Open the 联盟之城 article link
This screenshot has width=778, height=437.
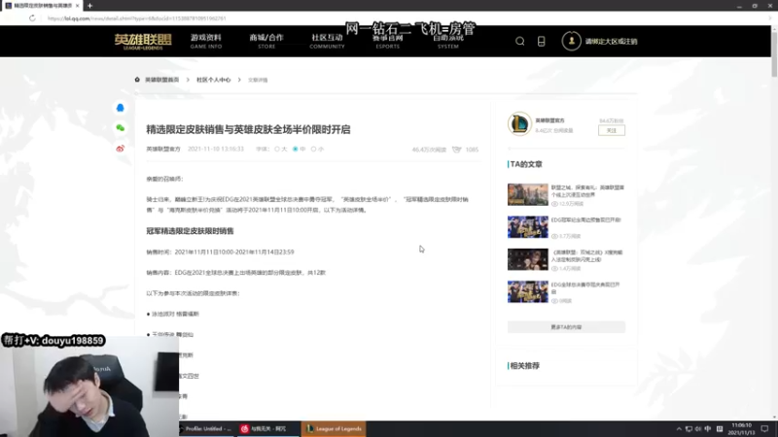587,191
